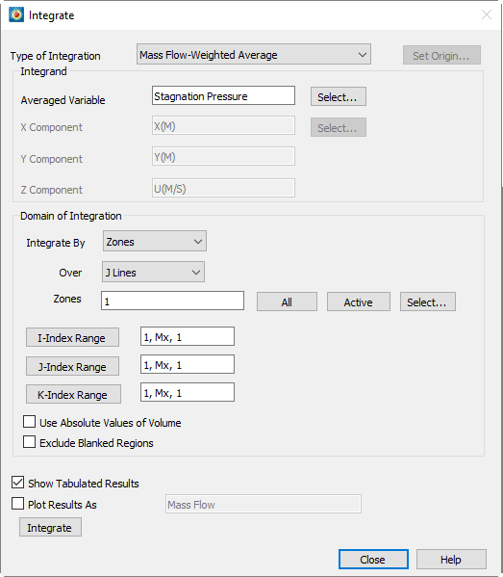
Task: Click the I-Index Range value field
Action: [x=188, y=336]
